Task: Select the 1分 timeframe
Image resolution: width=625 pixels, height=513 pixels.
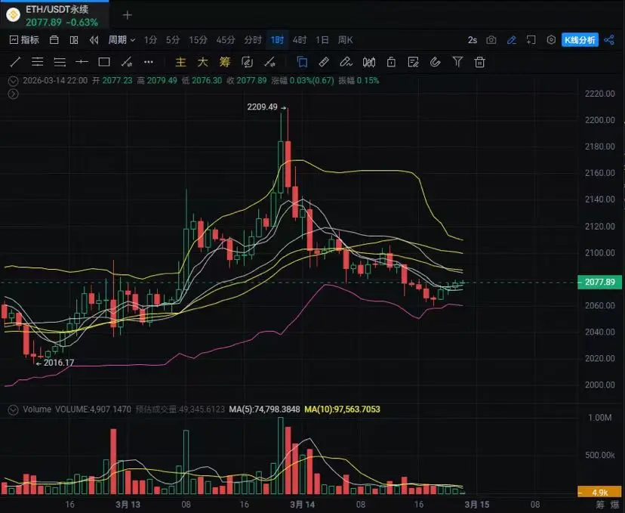Action: coord(150,40)
